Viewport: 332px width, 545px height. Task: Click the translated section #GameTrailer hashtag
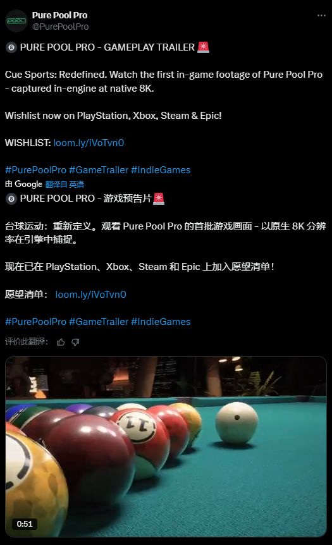pyautogui.click(x=99, y=322)
